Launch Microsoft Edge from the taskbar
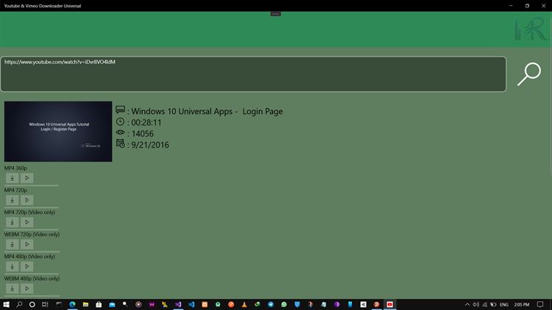Screen dimensions: 552x310 [x=72, y=304]
